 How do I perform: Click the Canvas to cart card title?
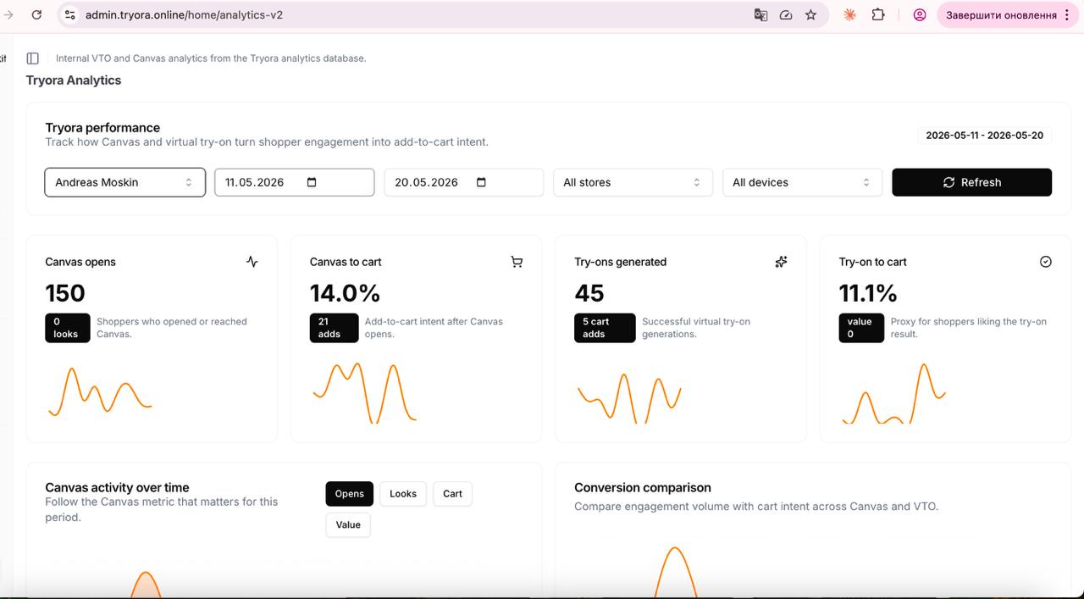pos(346,262)
